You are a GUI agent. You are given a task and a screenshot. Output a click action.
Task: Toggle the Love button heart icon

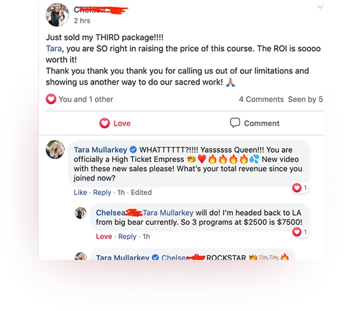pyautogui.click(x=105, y=123)
